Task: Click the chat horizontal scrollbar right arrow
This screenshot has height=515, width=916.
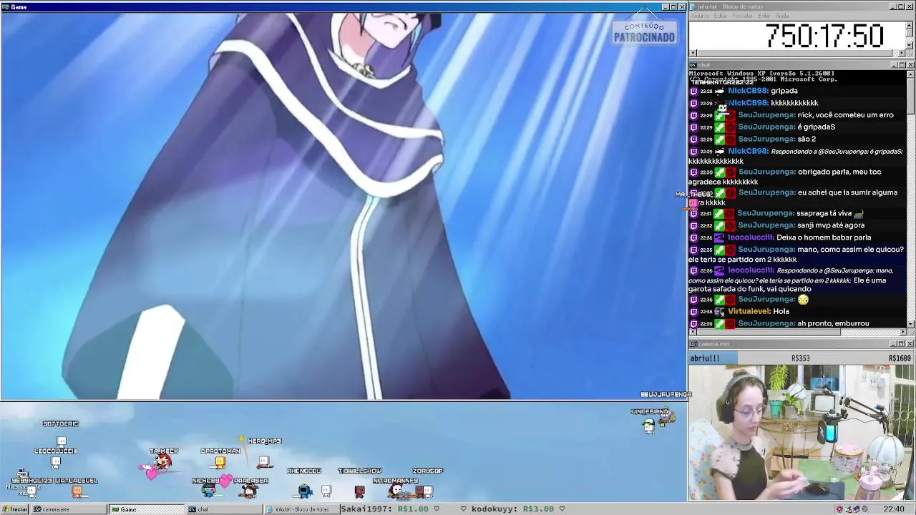Action: pyautogui.click(x=902, y=332)
